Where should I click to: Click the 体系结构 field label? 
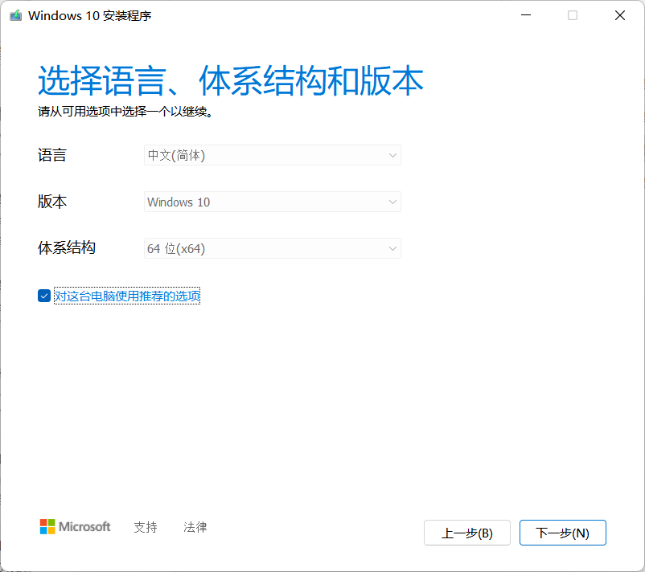tap(67, 248)
